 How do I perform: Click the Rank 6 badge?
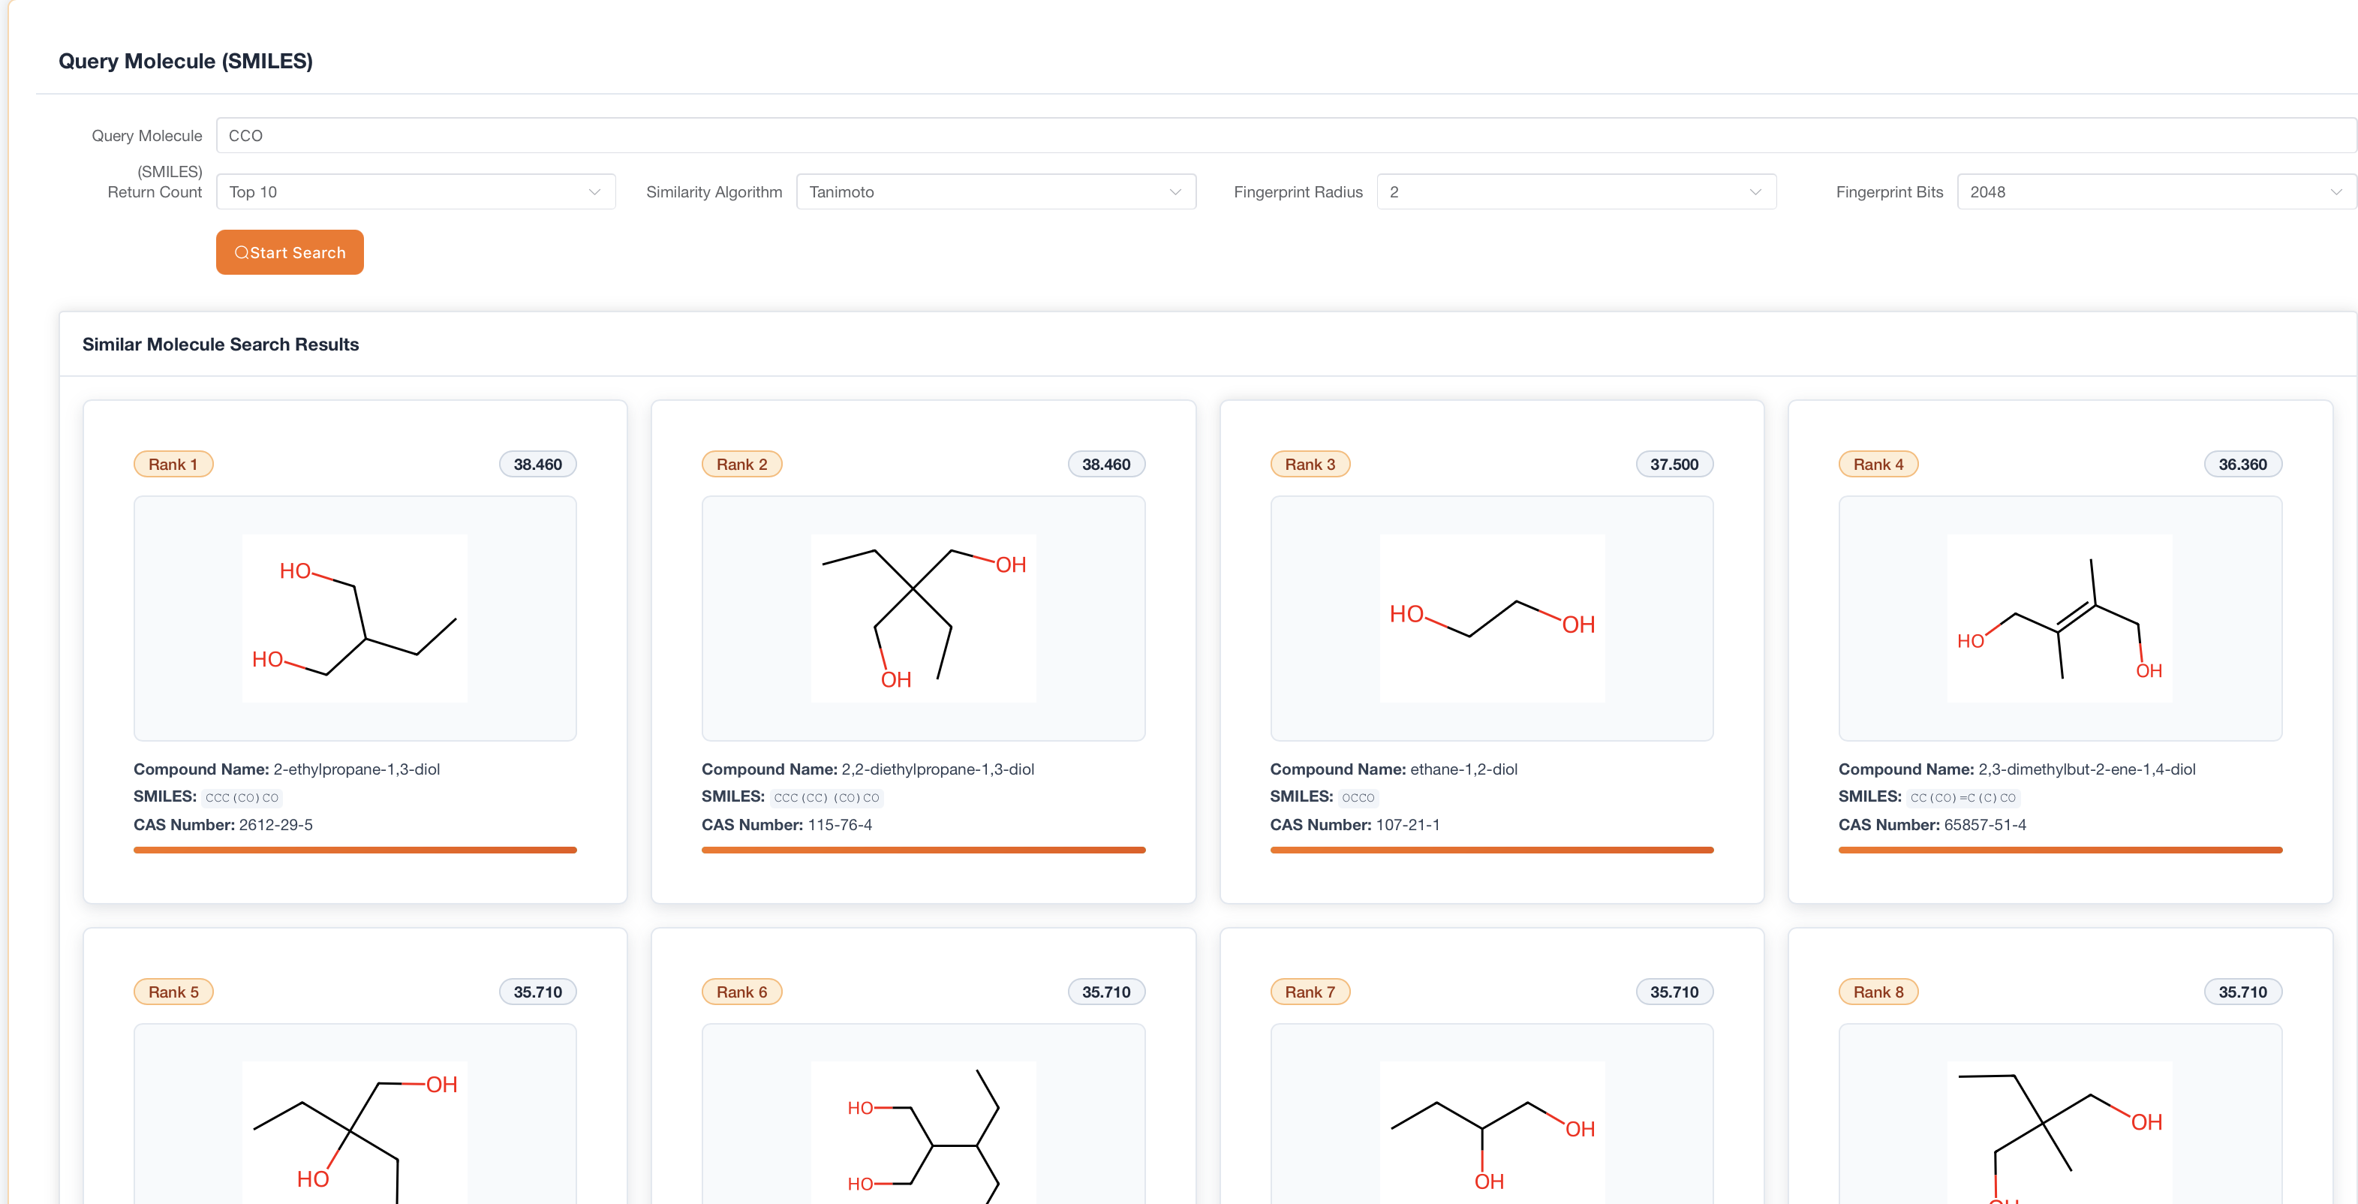pyautogui.click(x=741, y=992)
